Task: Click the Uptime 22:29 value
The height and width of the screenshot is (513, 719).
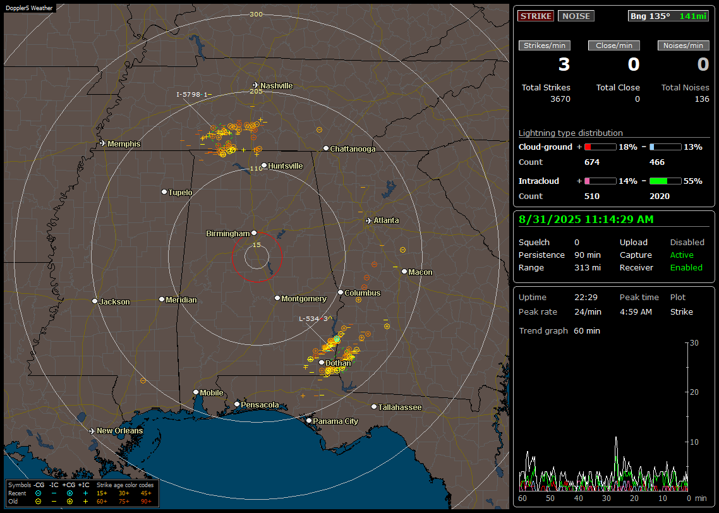Action: tap(586, 297)
